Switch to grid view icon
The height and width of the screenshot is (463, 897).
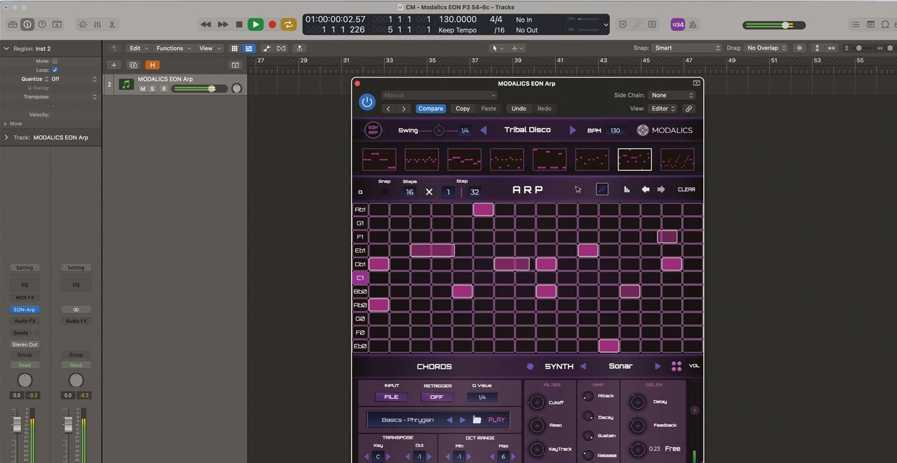click(x=234, y=48)
